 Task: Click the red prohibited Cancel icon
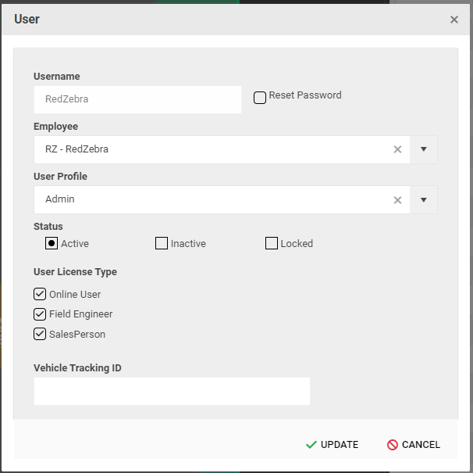[393, 445]
